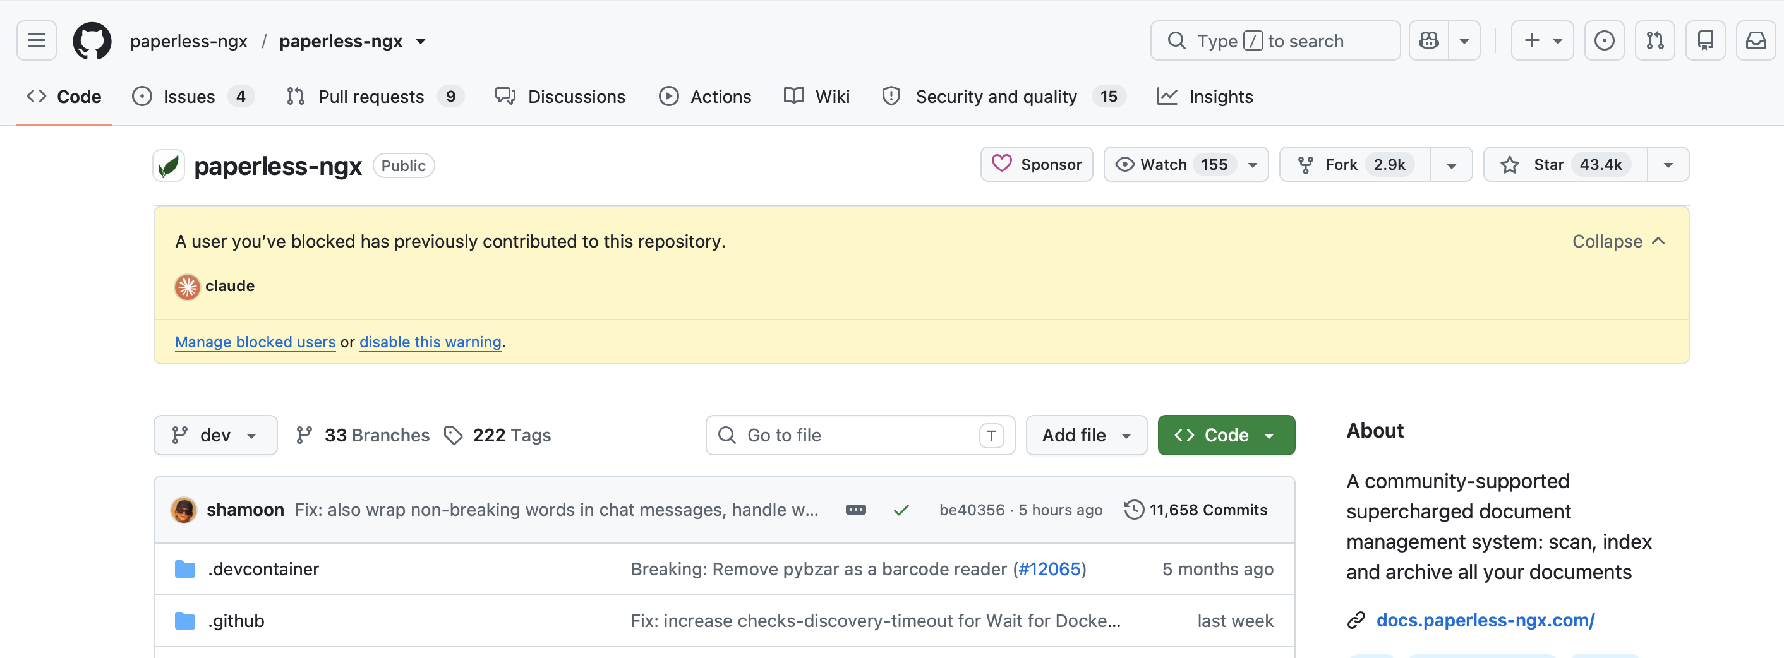Switch to the Discussions tab
The image size is (1784, 658).
tap(560, 96)
